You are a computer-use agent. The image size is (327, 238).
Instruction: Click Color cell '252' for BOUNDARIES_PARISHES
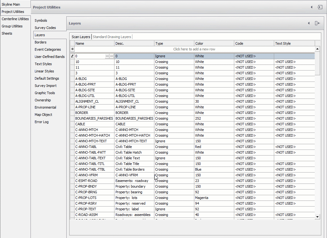(214, 118)
